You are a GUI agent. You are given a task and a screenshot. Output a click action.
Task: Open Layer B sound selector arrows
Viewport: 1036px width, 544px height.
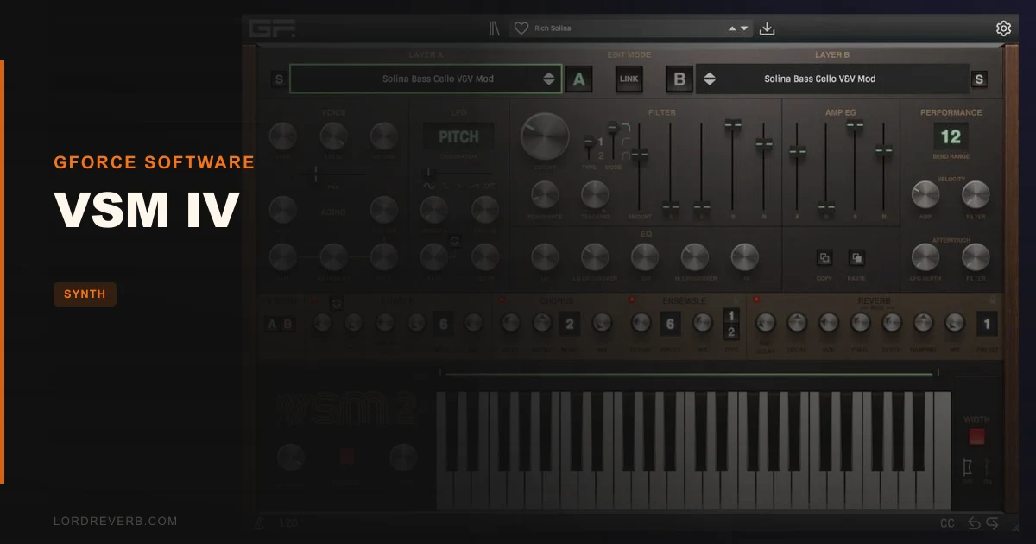tap(710, 79)
